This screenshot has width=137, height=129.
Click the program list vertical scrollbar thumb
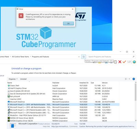136,92
